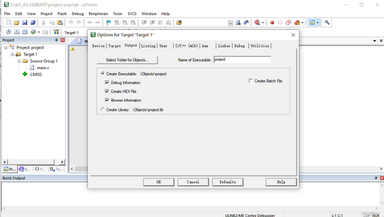Click the Disable All Breakpoints icon

(x=288, y=22)
